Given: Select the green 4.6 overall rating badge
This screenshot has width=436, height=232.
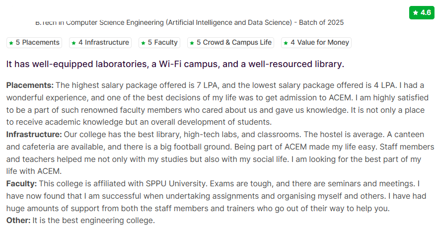Looking at the screenshot, I should [422, 12].
